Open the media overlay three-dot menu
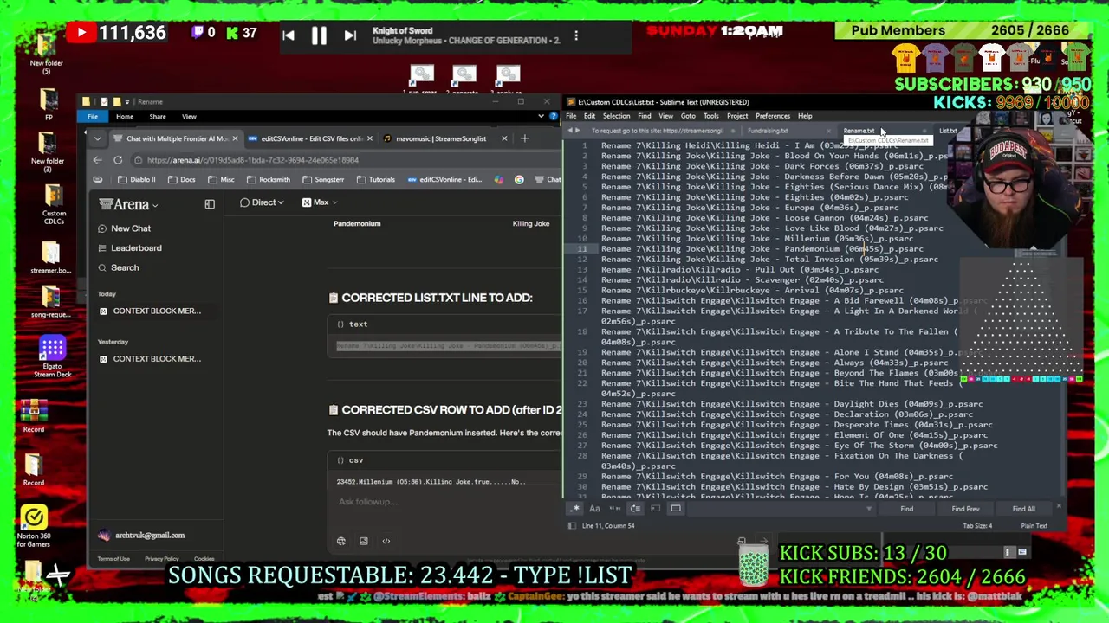The width and height of the screenshot is (1109, 623). pyautogui.click(x=576, y=35)
